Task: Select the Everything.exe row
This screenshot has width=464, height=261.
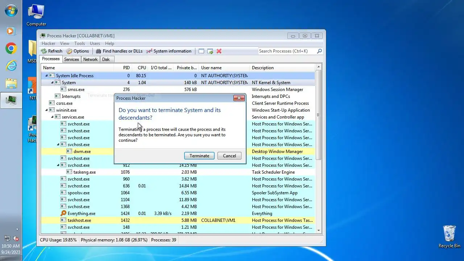Action: tap(178, 214)
